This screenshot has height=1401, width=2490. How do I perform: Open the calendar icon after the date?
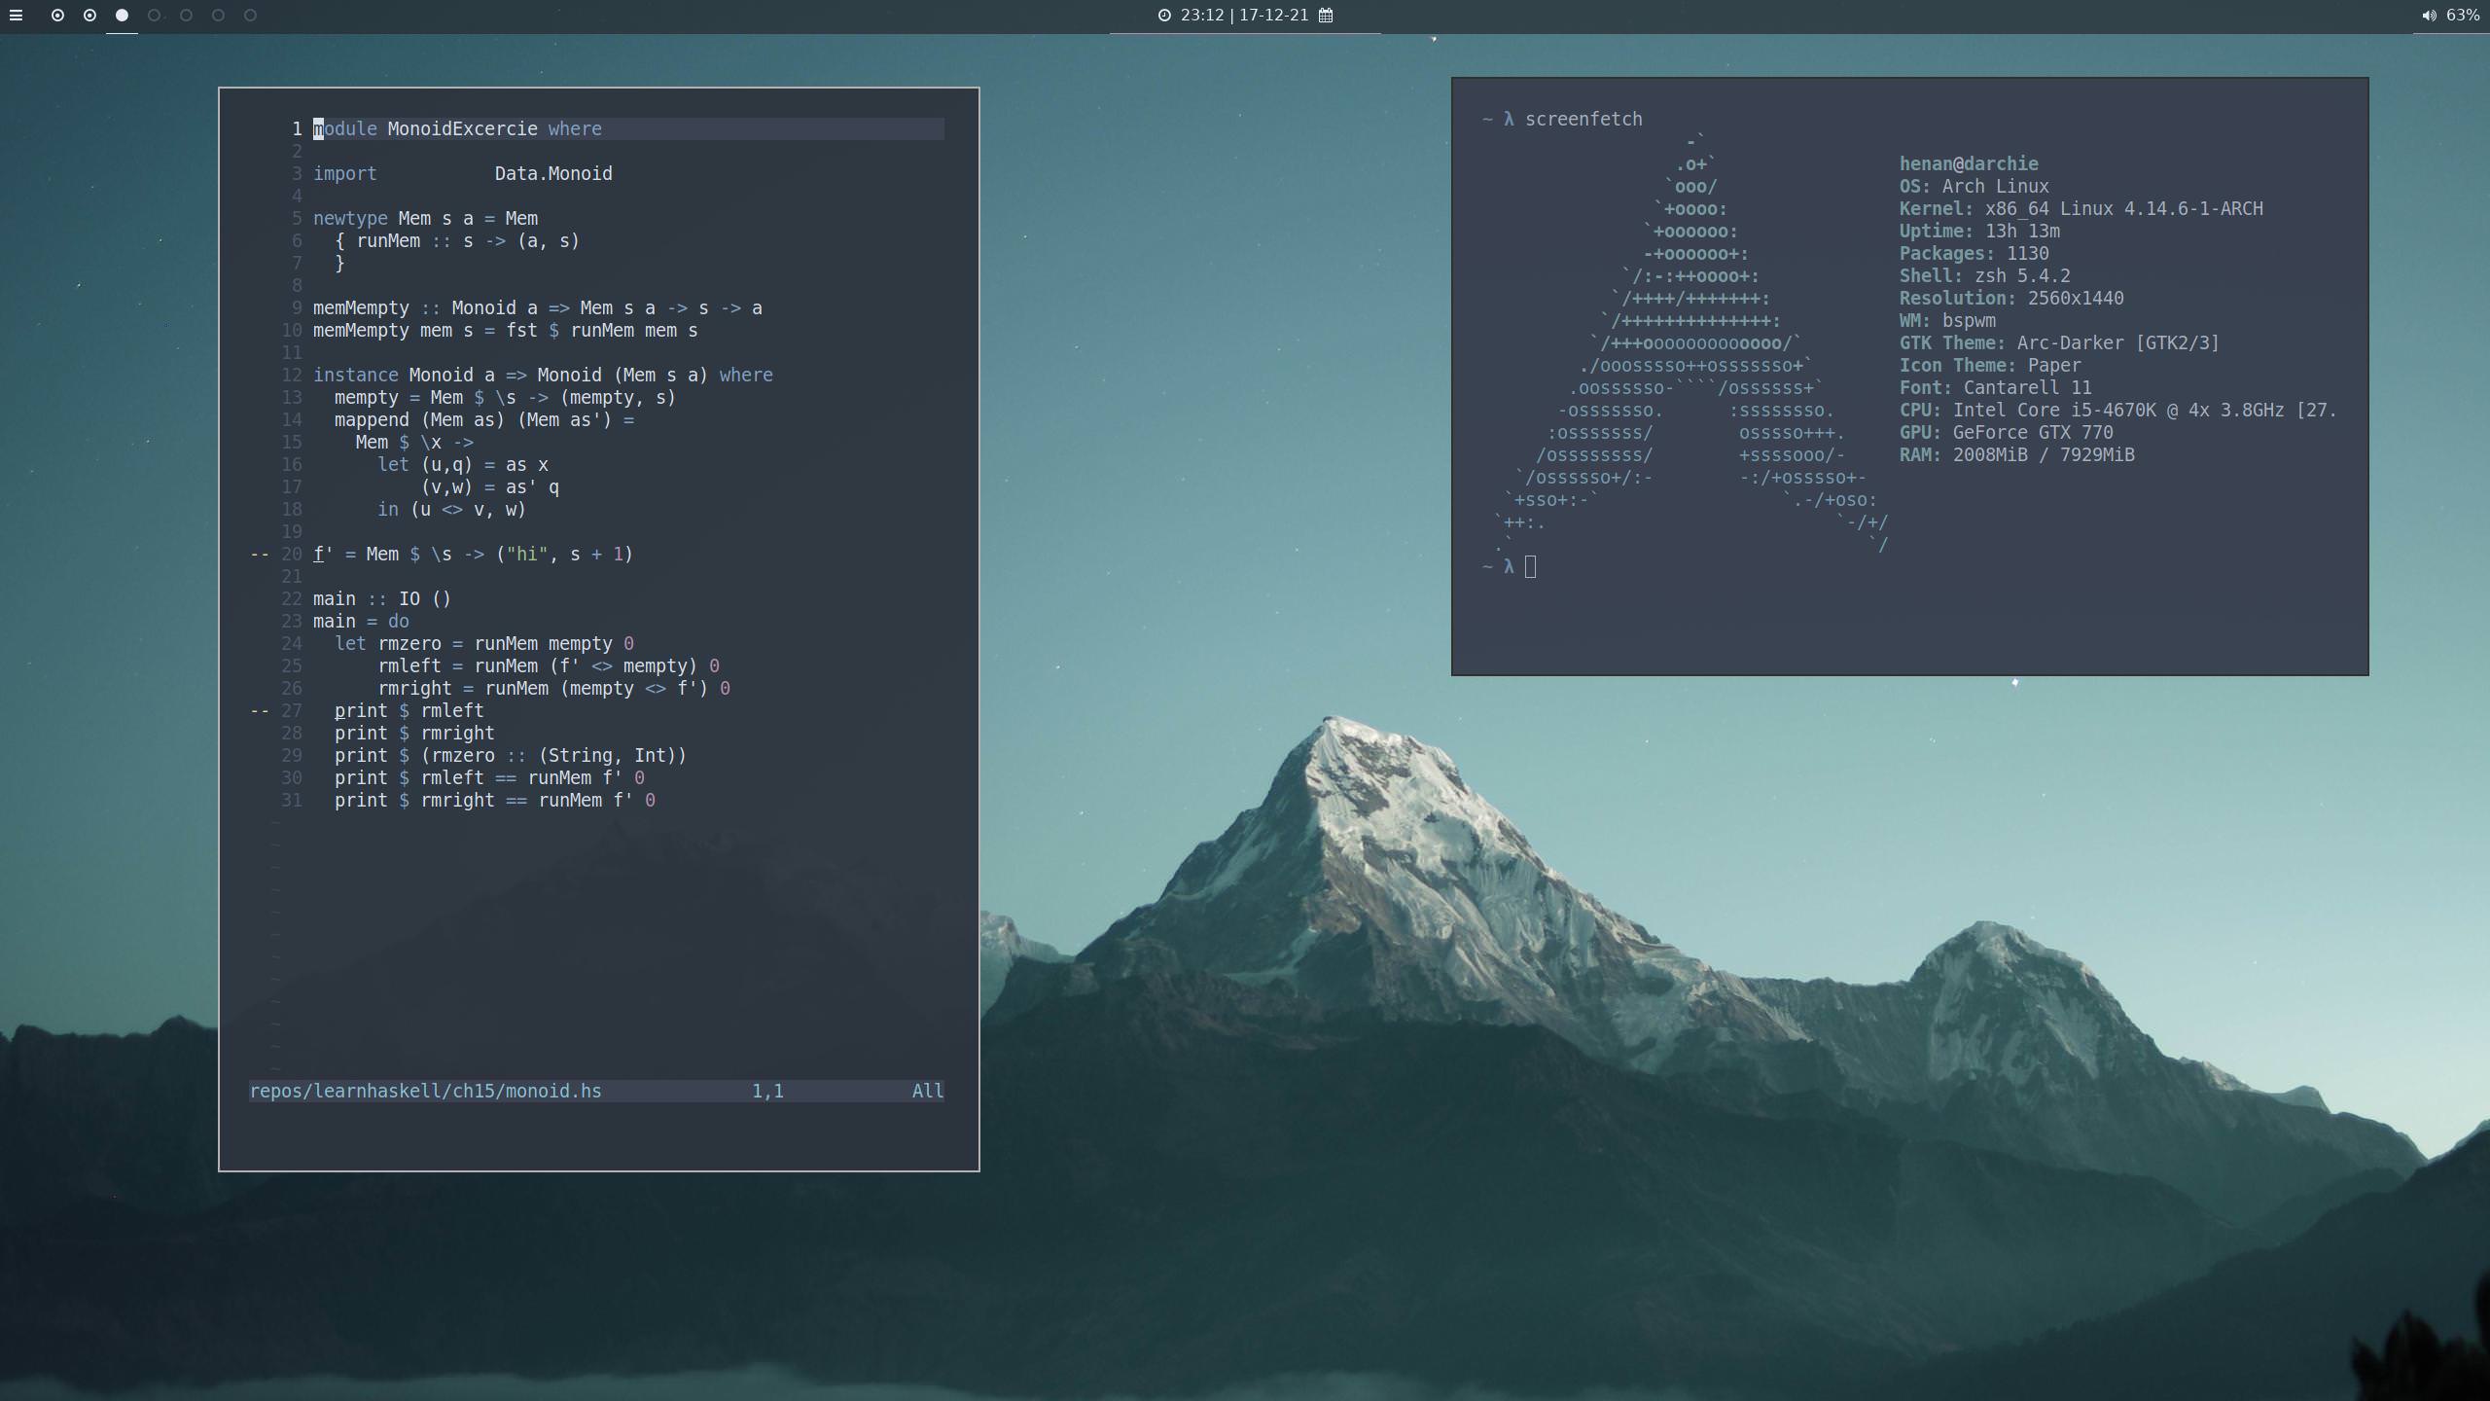(x=1326, y=16)
